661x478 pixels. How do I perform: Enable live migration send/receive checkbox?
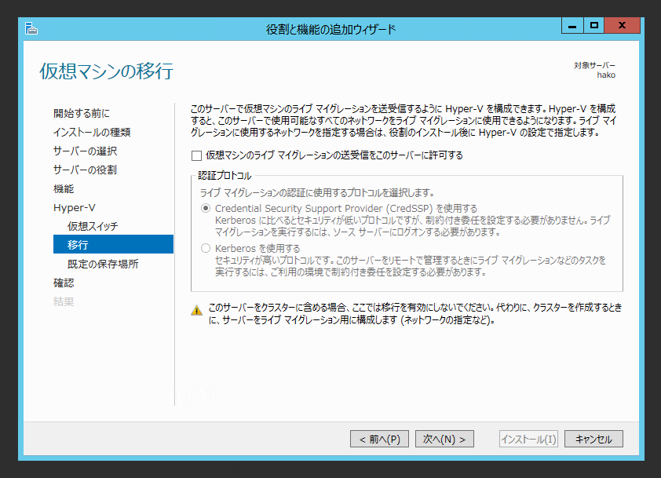coord(196,156)
